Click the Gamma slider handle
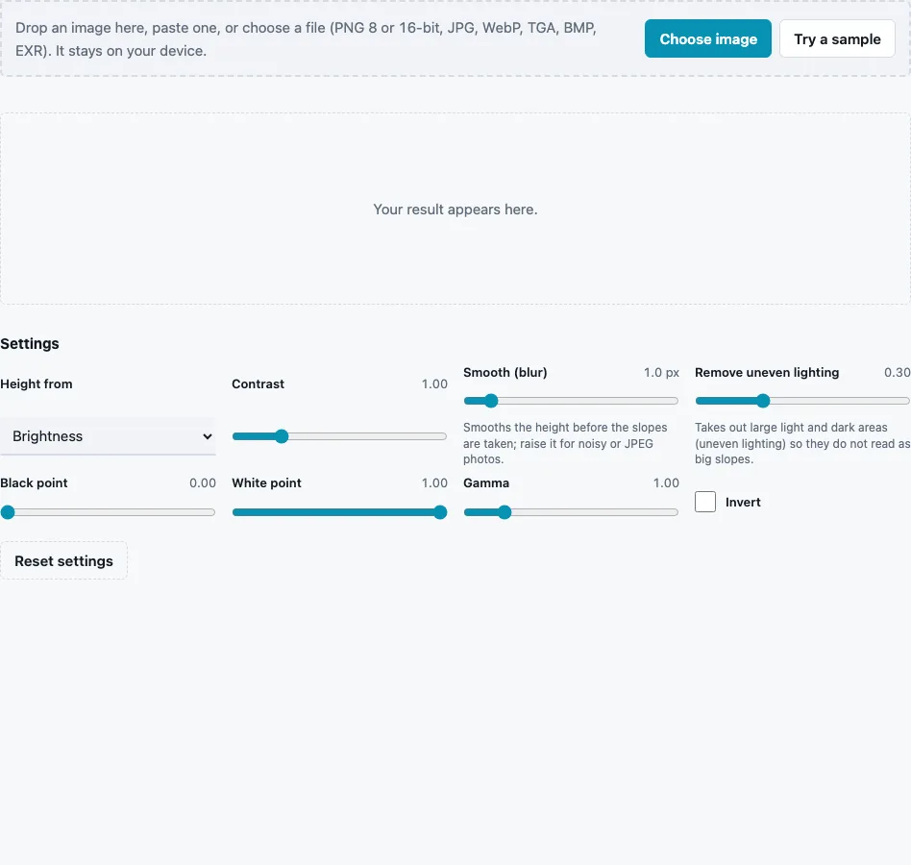Viewport: 911px width, 865px height. coord(505,512)
